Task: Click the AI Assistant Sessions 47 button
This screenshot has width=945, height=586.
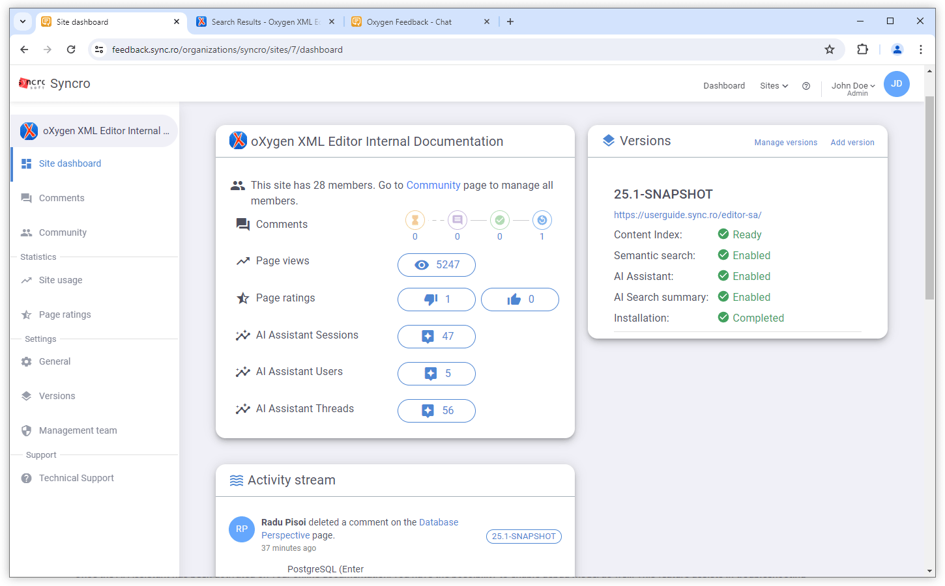Action: point(437,337)
